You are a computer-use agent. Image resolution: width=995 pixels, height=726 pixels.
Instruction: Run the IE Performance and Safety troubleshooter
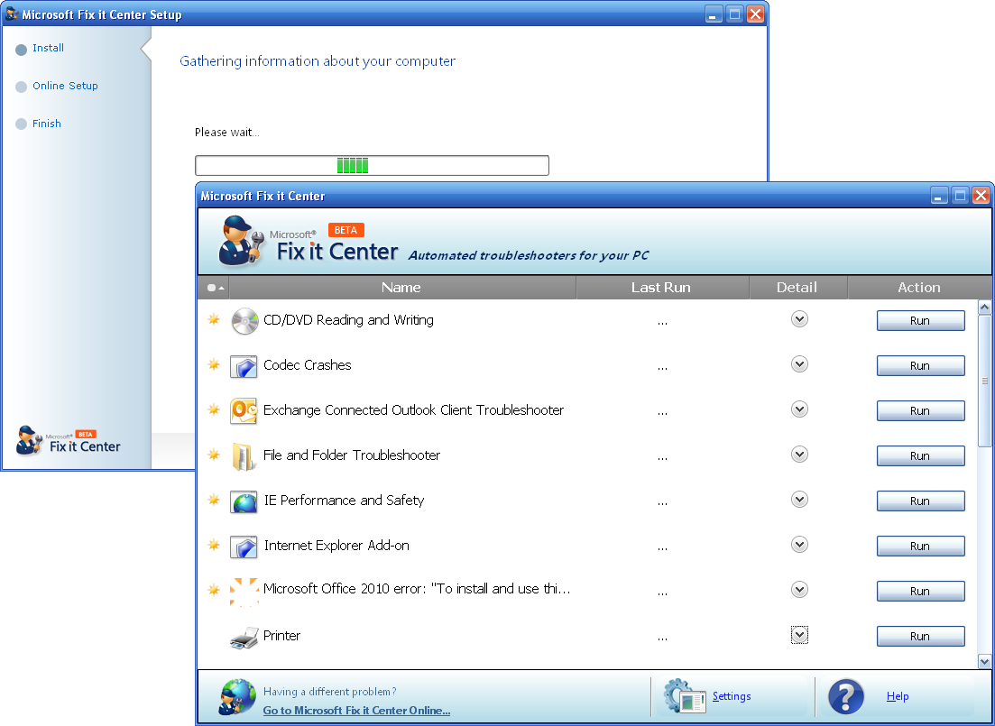tap(921, 501)
